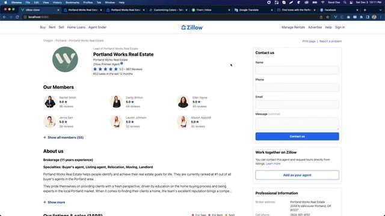Open Darby Britton's member photo
The height and width of the screenshot is (216, 385).
[116, 101]
